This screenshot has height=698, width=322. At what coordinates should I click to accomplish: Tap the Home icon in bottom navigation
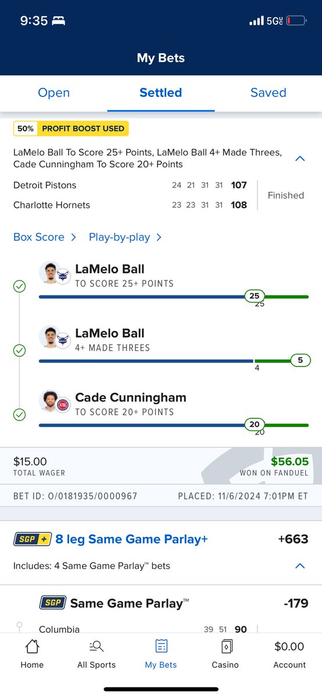pyautogui.click(x=32, y=646)
